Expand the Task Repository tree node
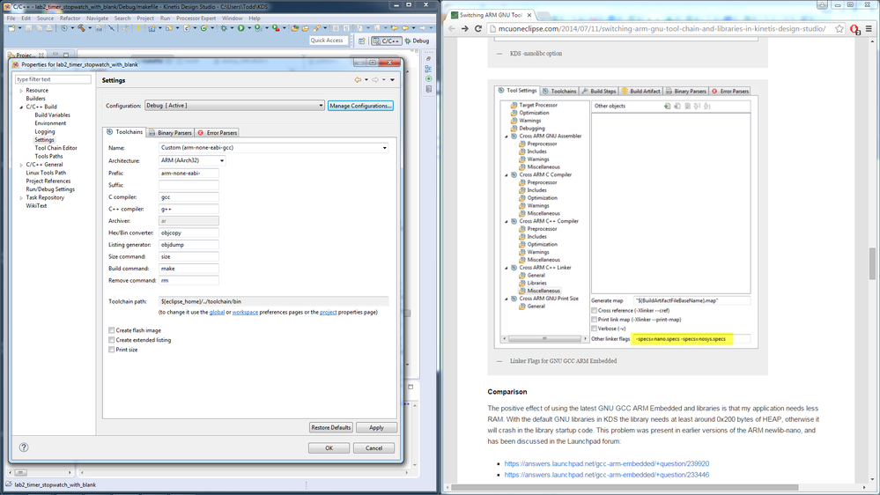The image size is (880, 495). point(21,197)
